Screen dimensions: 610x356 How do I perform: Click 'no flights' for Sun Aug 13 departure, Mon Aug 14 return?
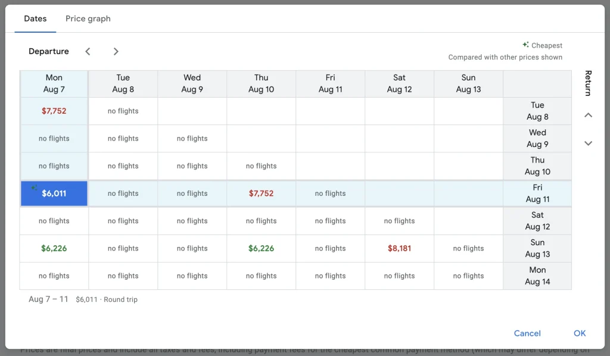click(468, 276)
